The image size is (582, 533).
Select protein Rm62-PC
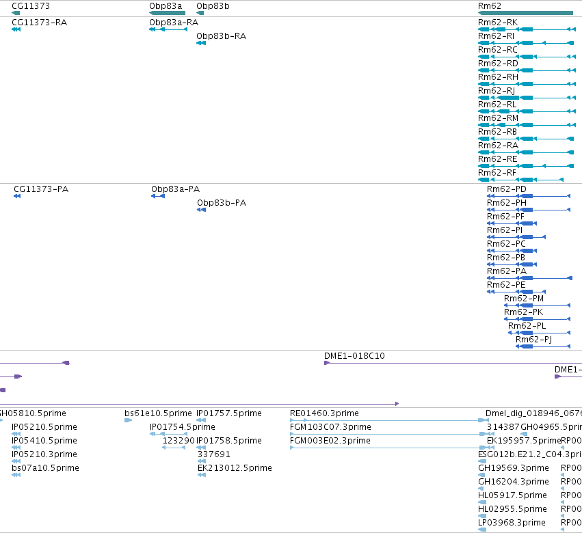pos(512,251)
